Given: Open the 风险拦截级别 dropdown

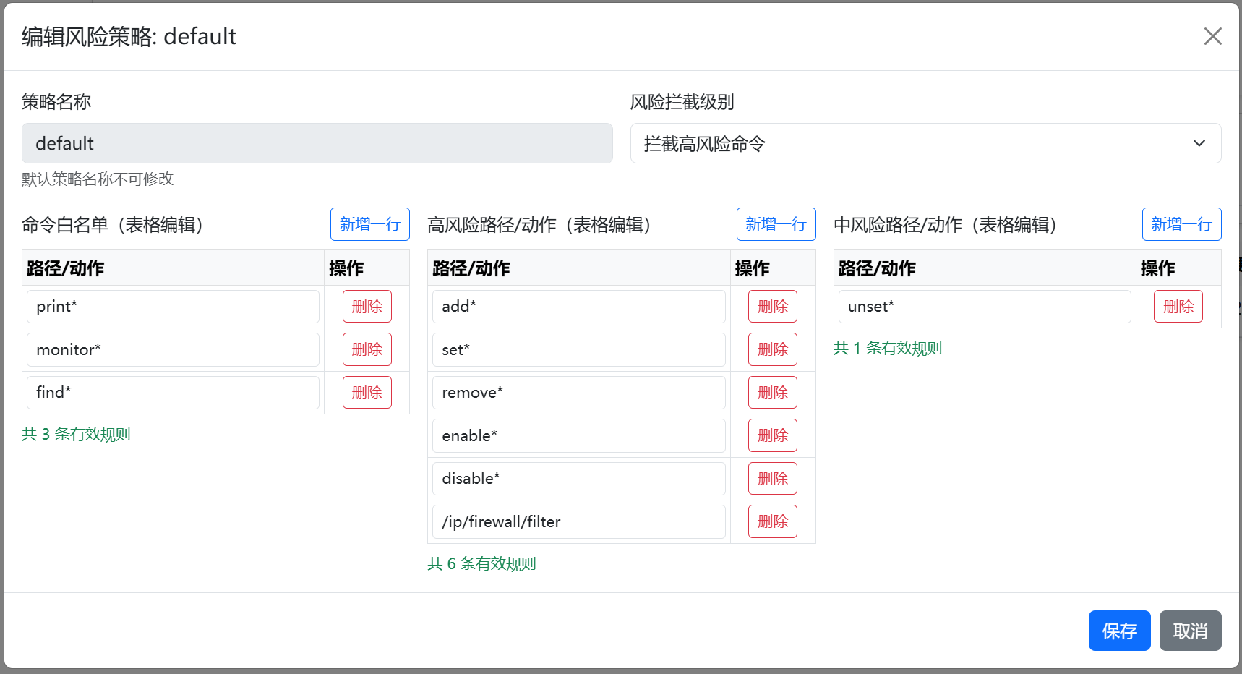Looking at the screenshot, I should 925,143.
